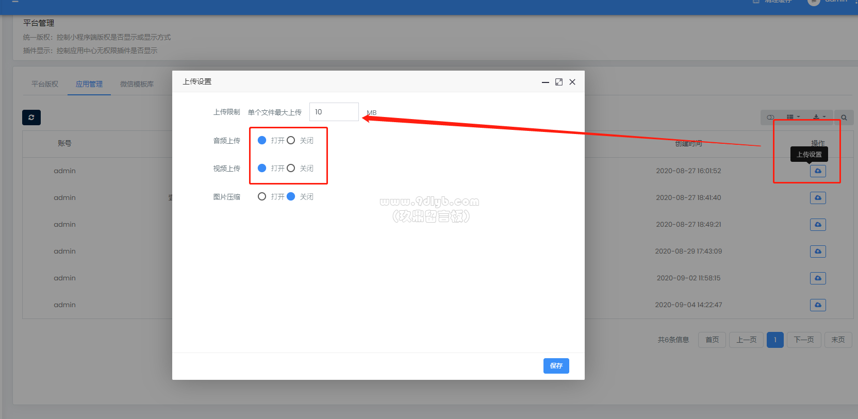The height and width of the screenshot is (419, 858).
Task: Open upload settings for the 18:41:40 row
Action: (x=818, y=198)
